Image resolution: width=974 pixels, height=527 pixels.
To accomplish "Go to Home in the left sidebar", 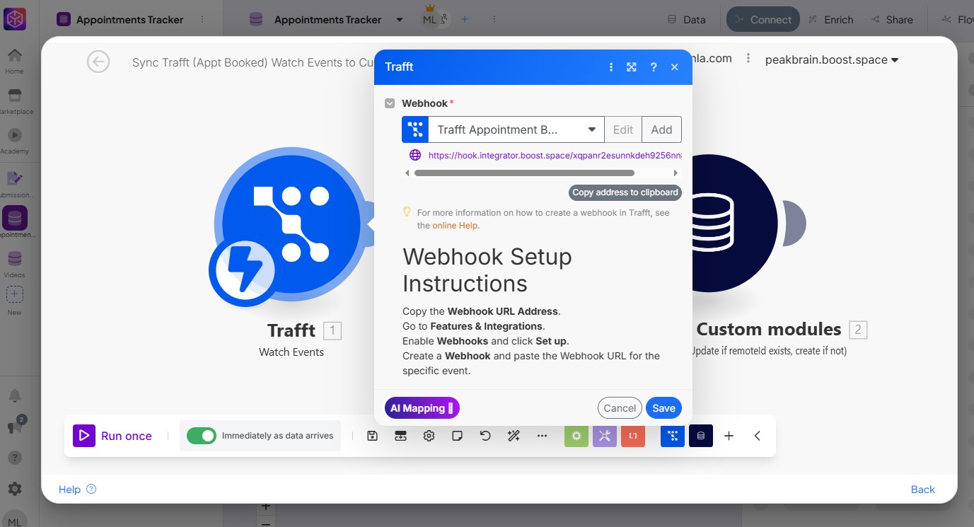I will pos(14,61).
